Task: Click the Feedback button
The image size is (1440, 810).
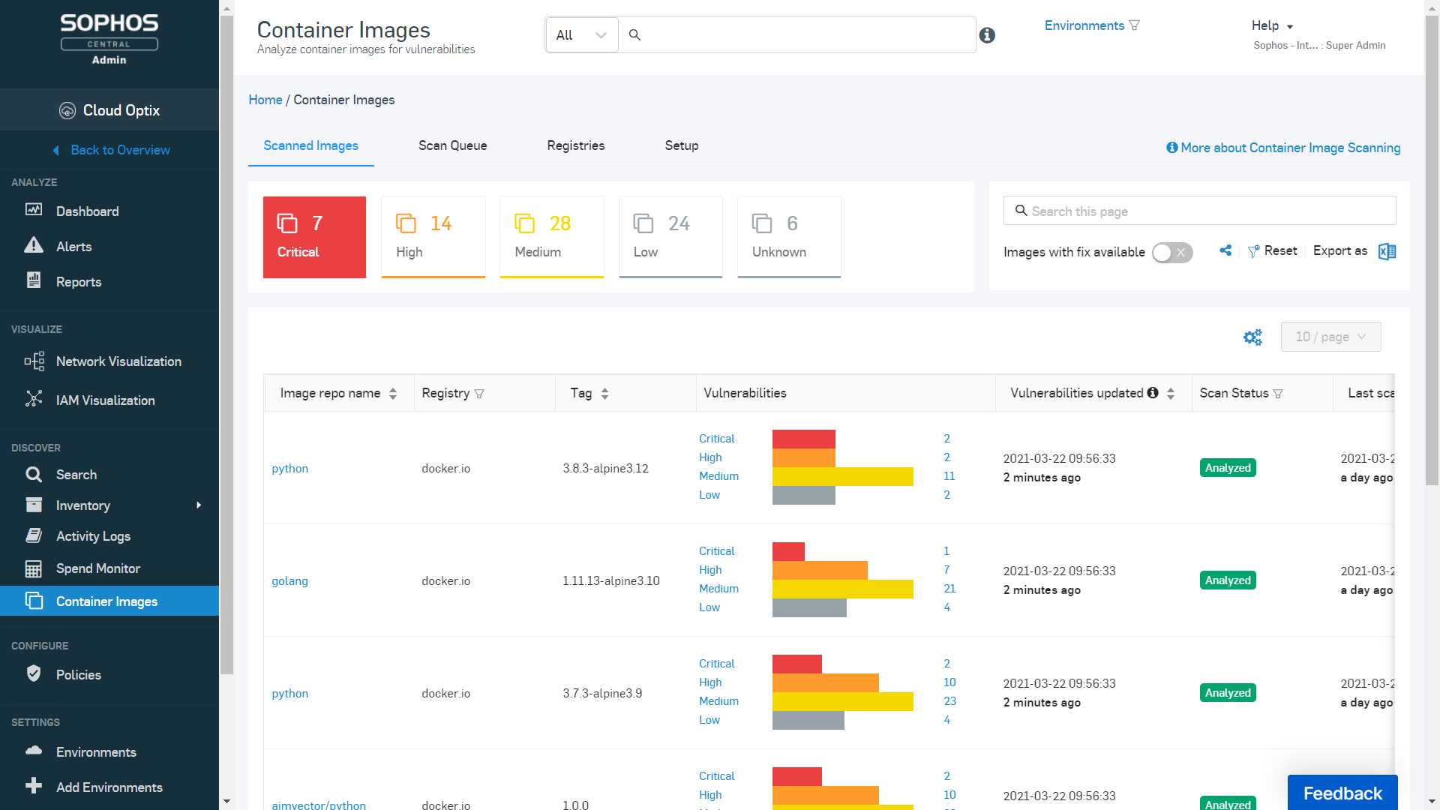Action: pyautogui.click(x=1342, y=793)
